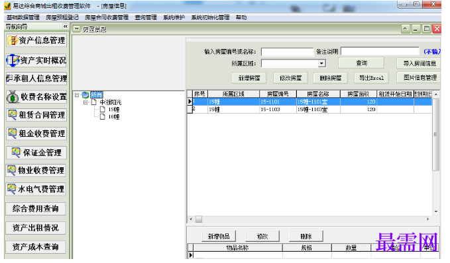Screen dimensions: 450x263
Task: Click the room grid vertical scrollbar thumb
Action: 435,135
